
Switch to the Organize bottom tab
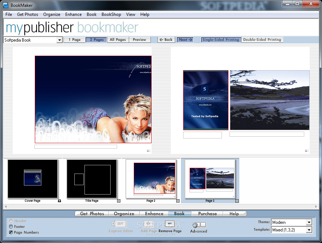coord(124,213)
